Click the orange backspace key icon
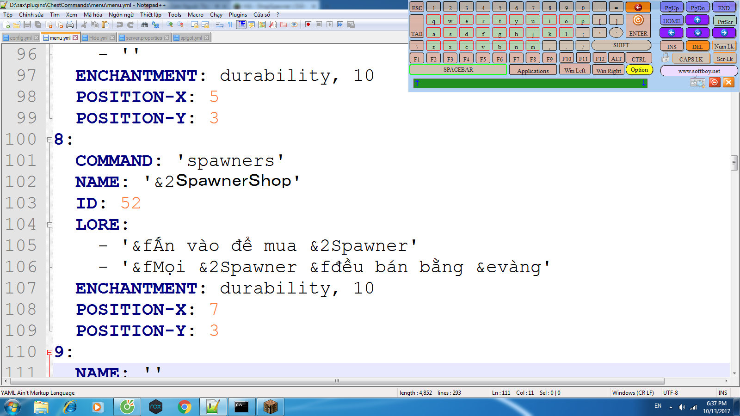 click(x=638, y=7)
